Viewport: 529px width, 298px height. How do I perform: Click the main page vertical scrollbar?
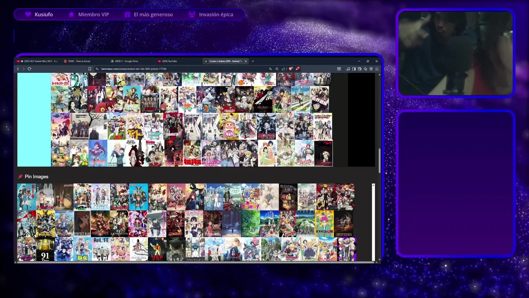(379, 161)
